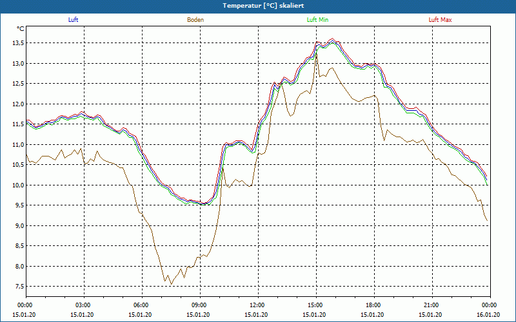Click the 13,5 y-axis value
Viewport: 516px width, 322px height.
coord(18,43)
